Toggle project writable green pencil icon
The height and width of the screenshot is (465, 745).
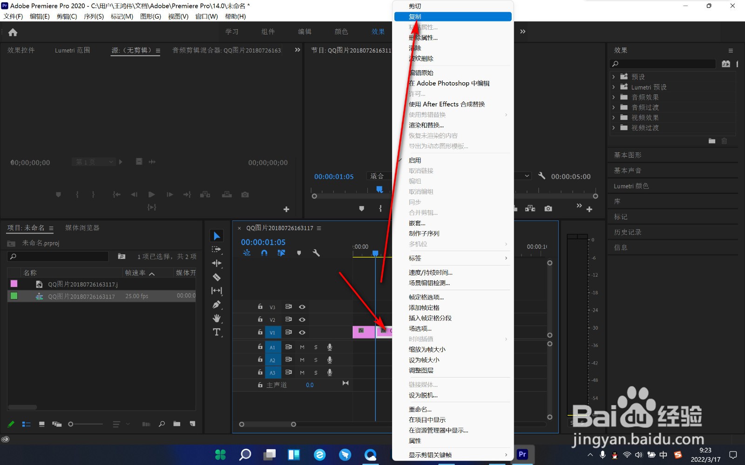pos(11,424)
